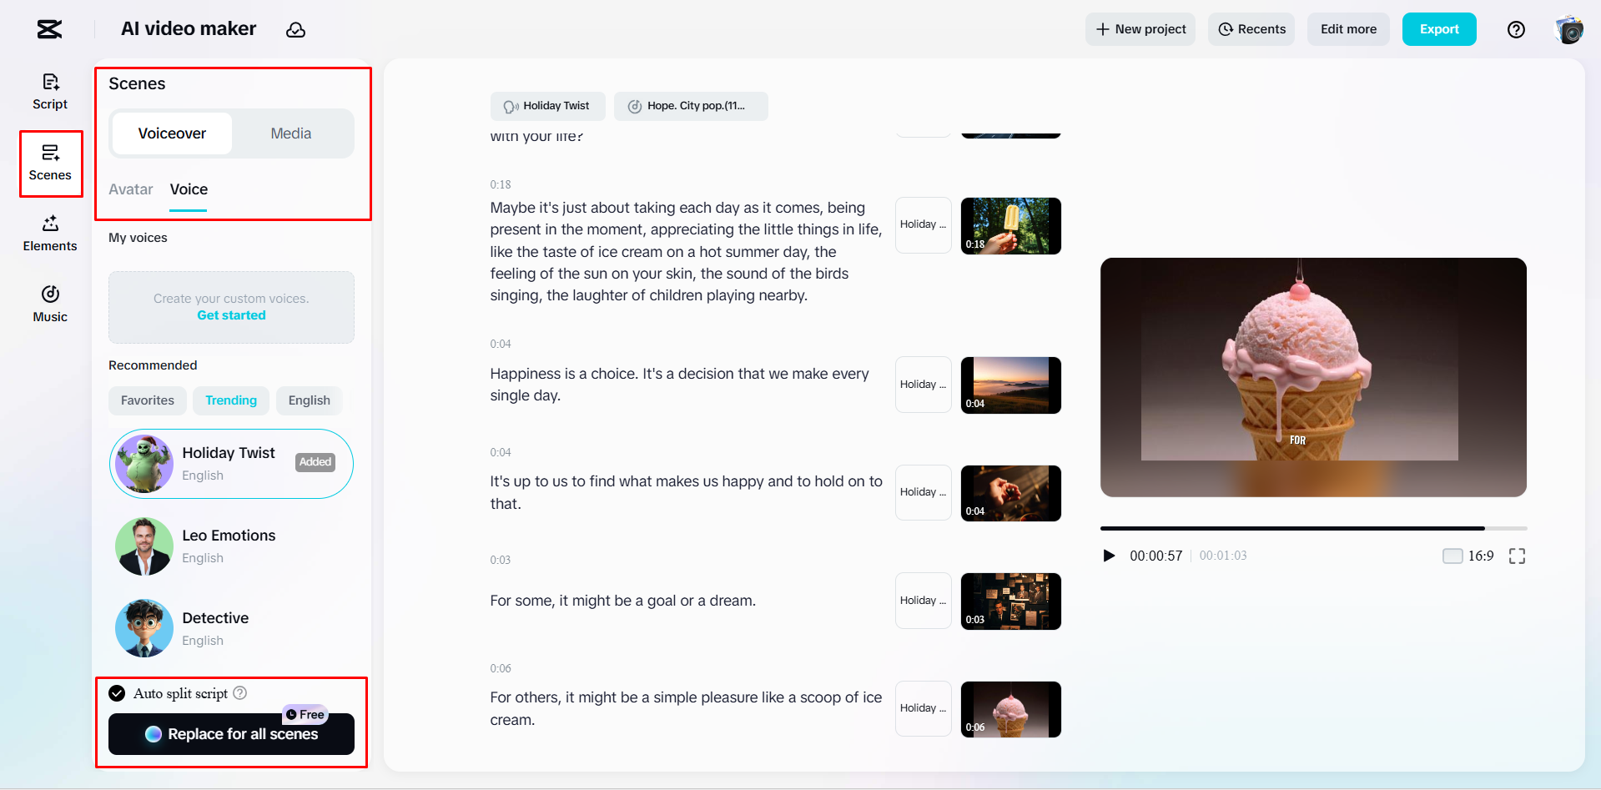Image resolution: width=1601 pixels, height=790 pixels.
Task: Open the help question mark icon
Action: 1516,29
